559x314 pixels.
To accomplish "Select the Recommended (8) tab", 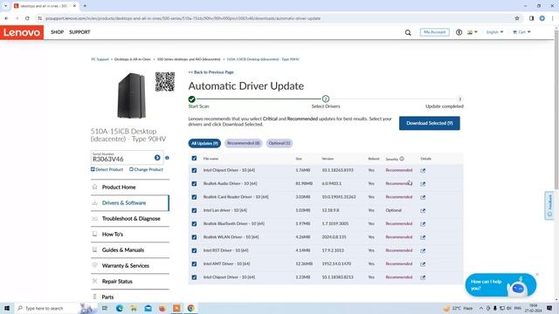I will (x=244, y=143).
